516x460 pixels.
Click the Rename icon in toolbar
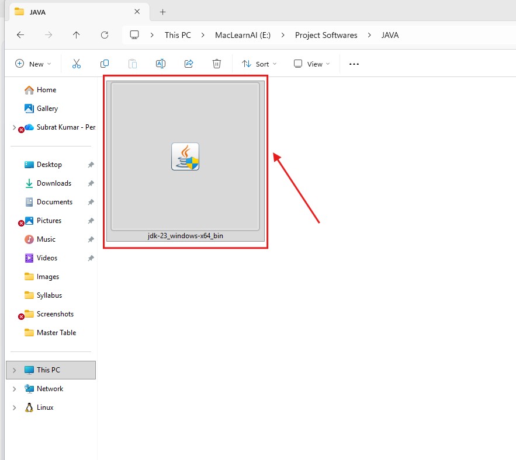160,64
